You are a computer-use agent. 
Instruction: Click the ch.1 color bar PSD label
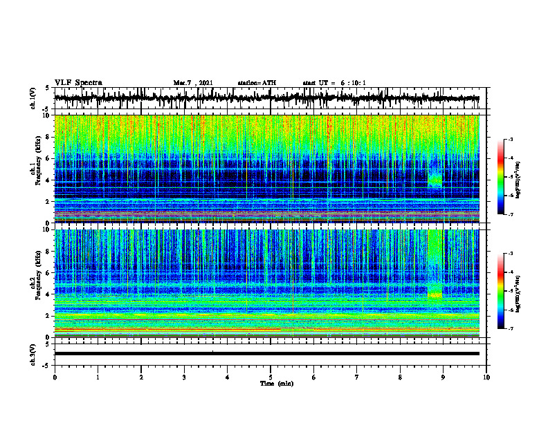pos(518,180)
